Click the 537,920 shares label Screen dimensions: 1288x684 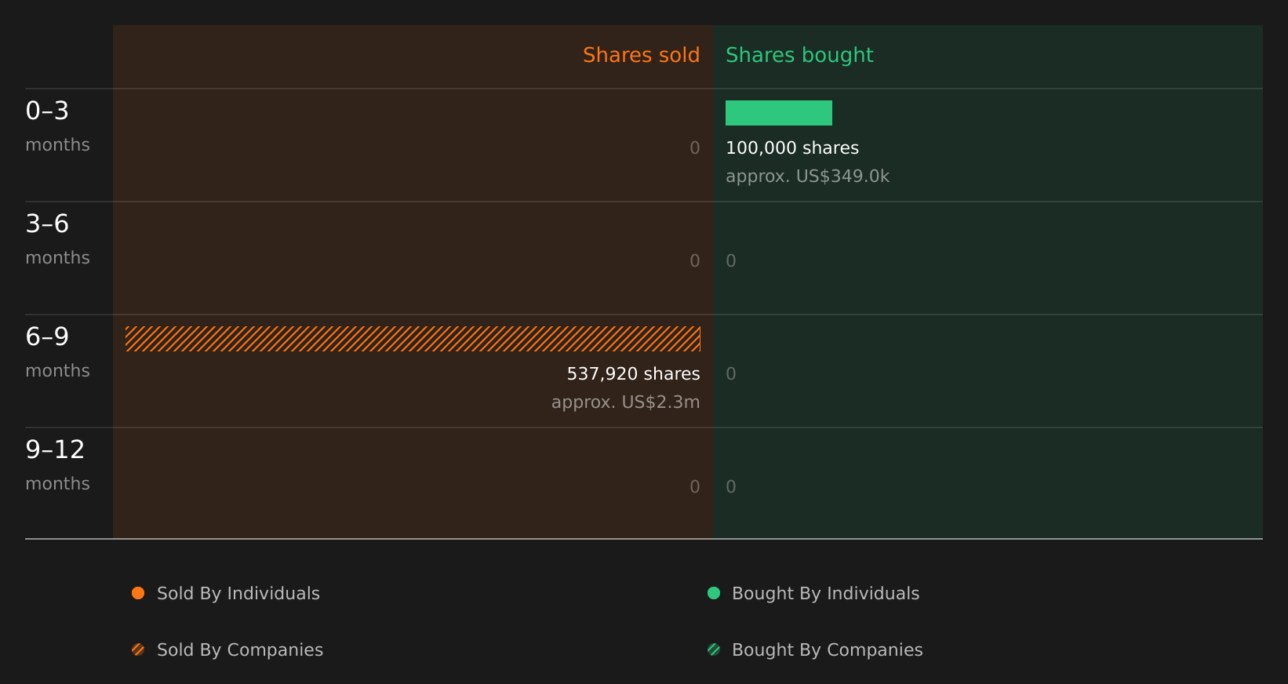(634, 374)
